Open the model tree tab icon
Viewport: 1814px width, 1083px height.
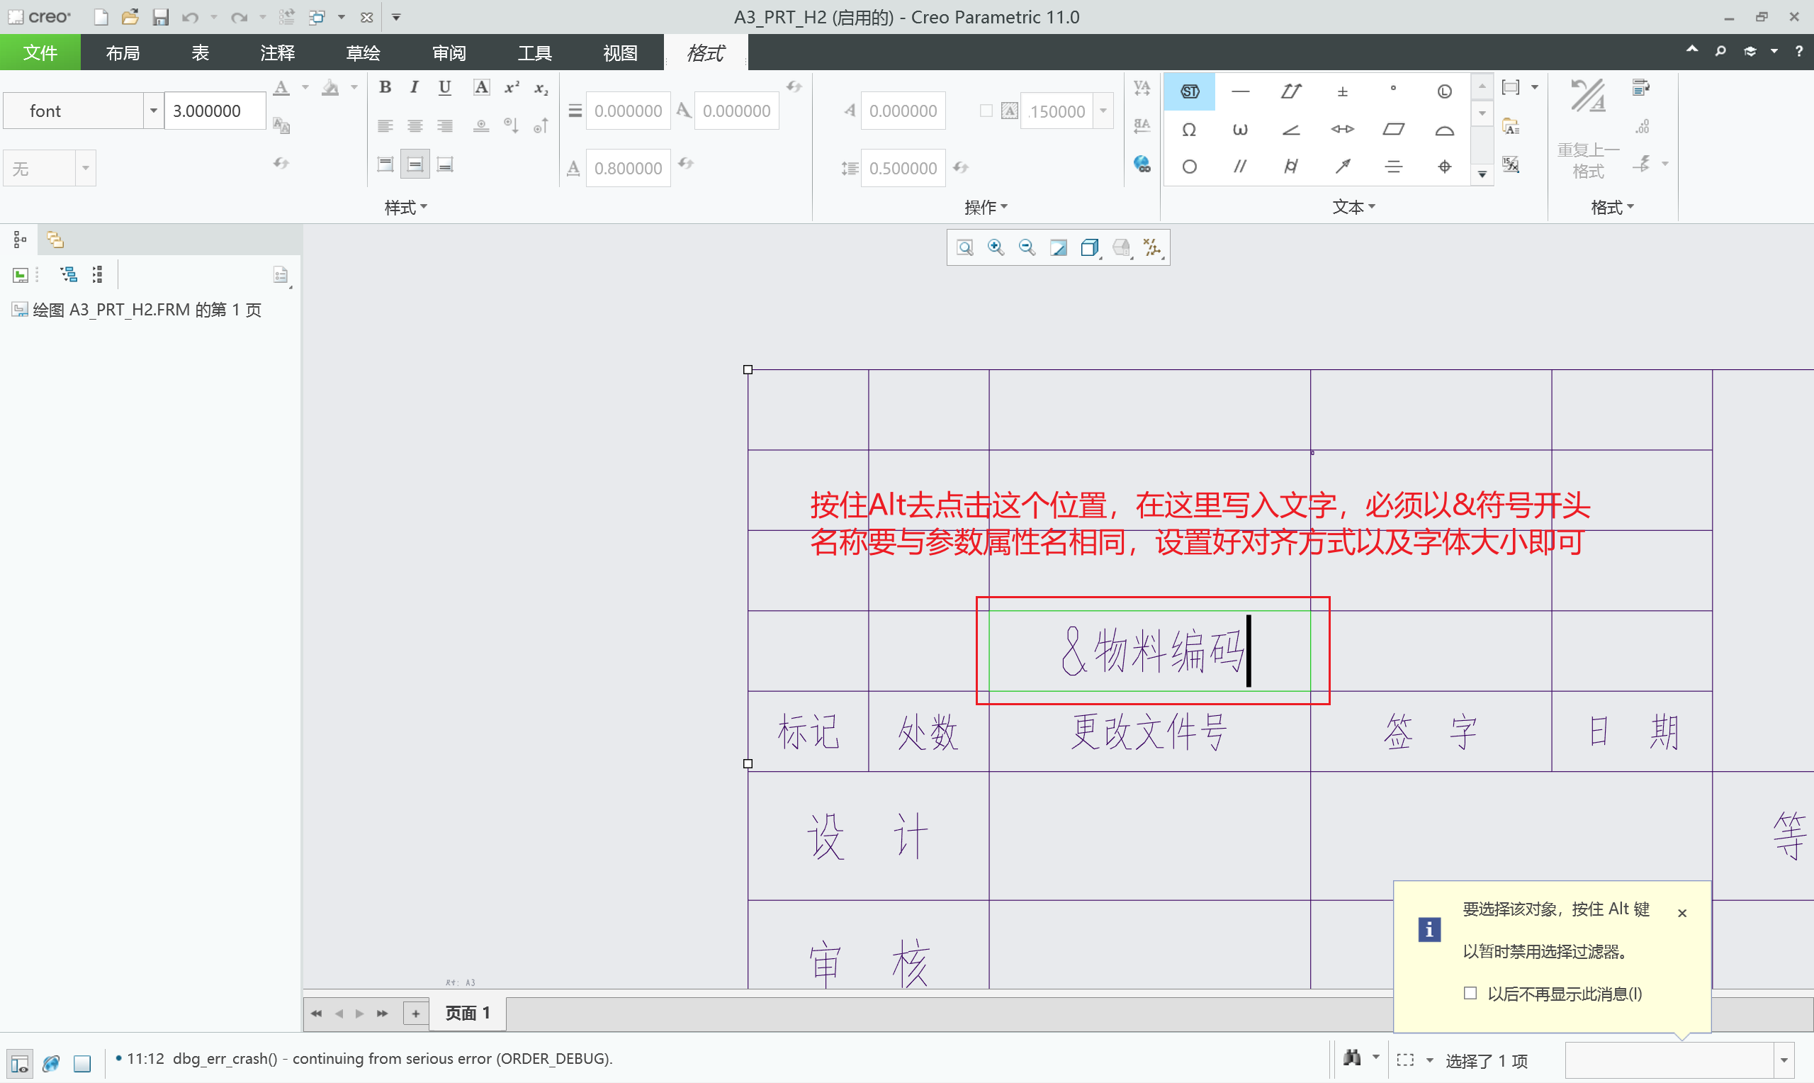pyautogui.click(x=20, y=240)
